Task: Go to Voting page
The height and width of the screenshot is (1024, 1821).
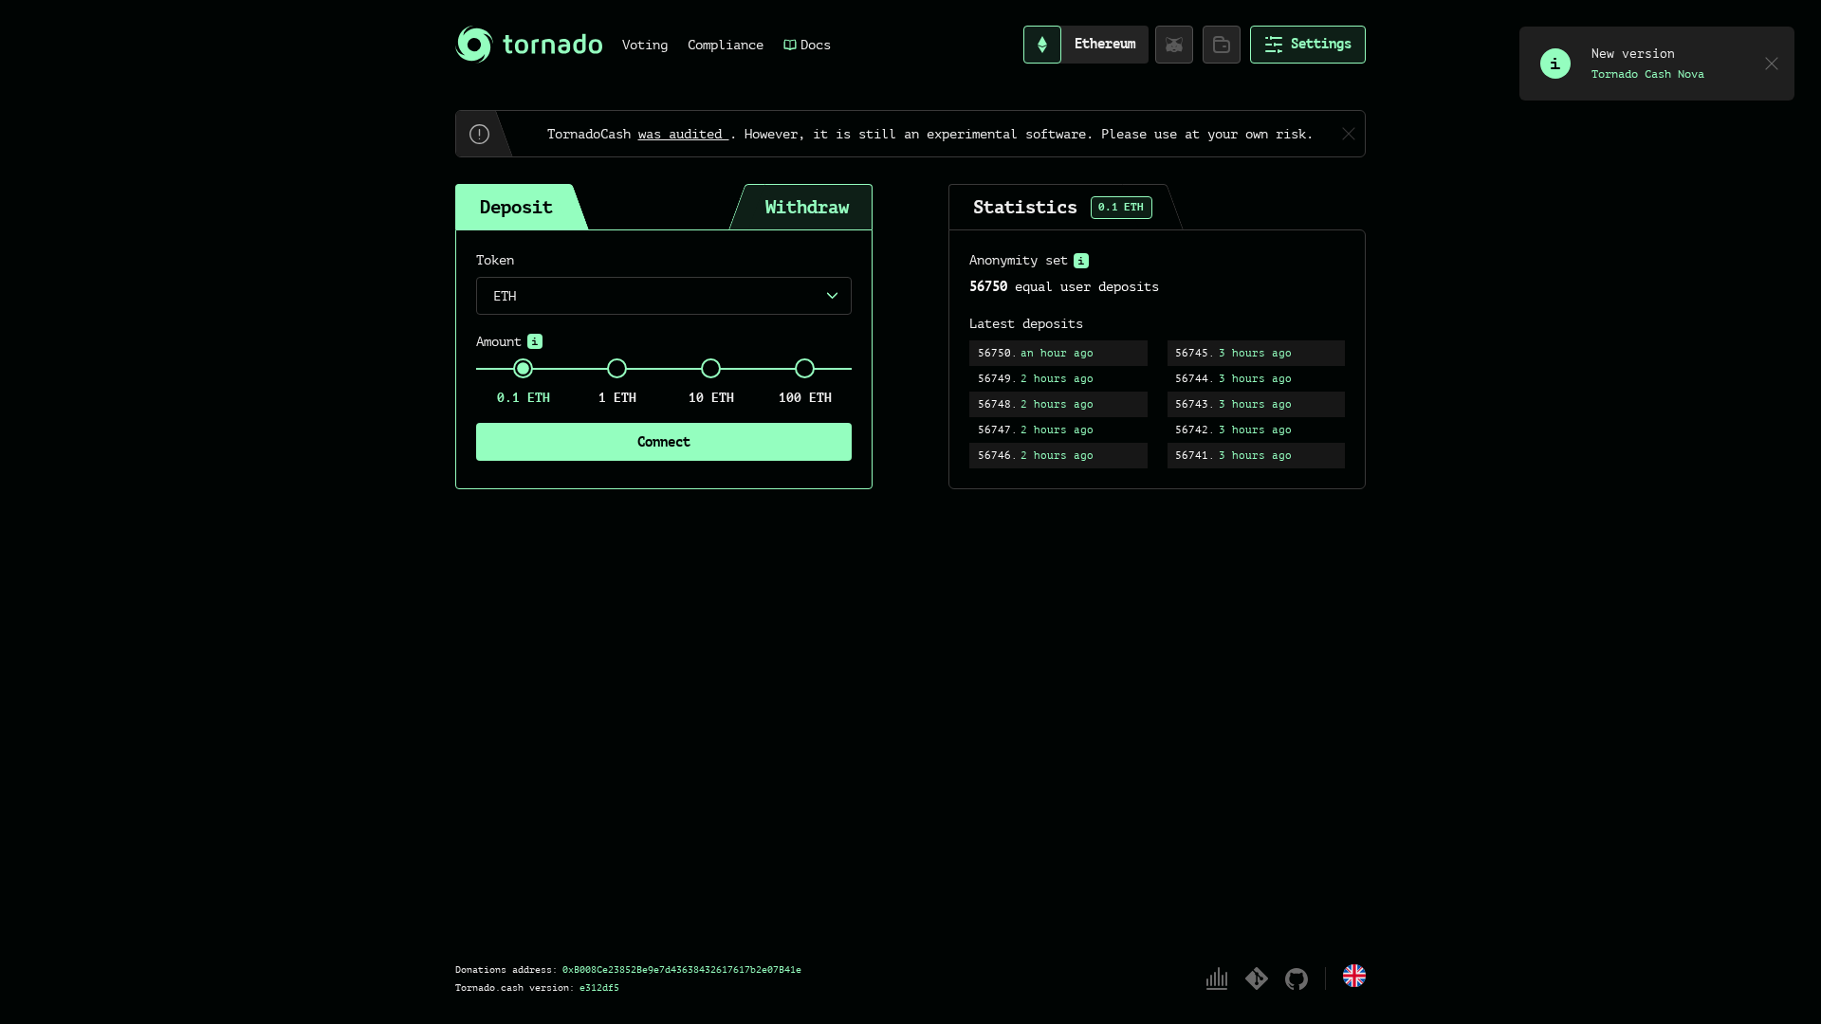Action: pyautogui.click(x=645, y=45)
